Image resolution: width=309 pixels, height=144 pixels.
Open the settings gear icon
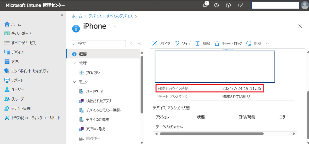point(217,5)
